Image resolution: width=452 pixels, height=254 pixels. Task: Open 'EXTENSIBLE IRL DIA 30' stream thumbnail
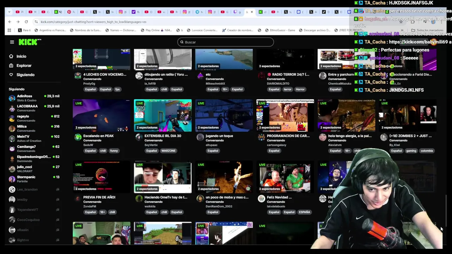[x=163, y=115]
